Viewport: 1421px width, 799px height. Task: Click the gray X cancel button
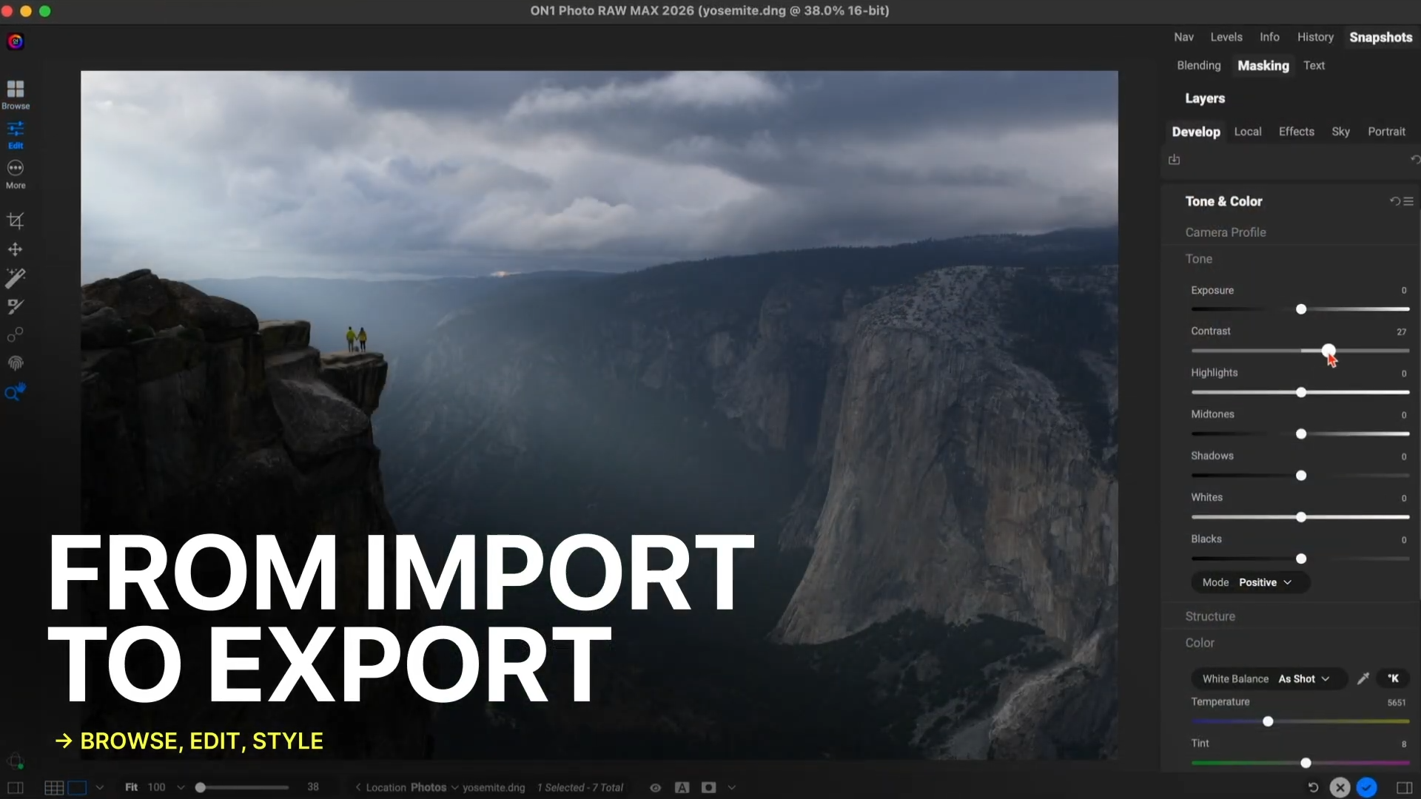click(x=1340, y=787)
